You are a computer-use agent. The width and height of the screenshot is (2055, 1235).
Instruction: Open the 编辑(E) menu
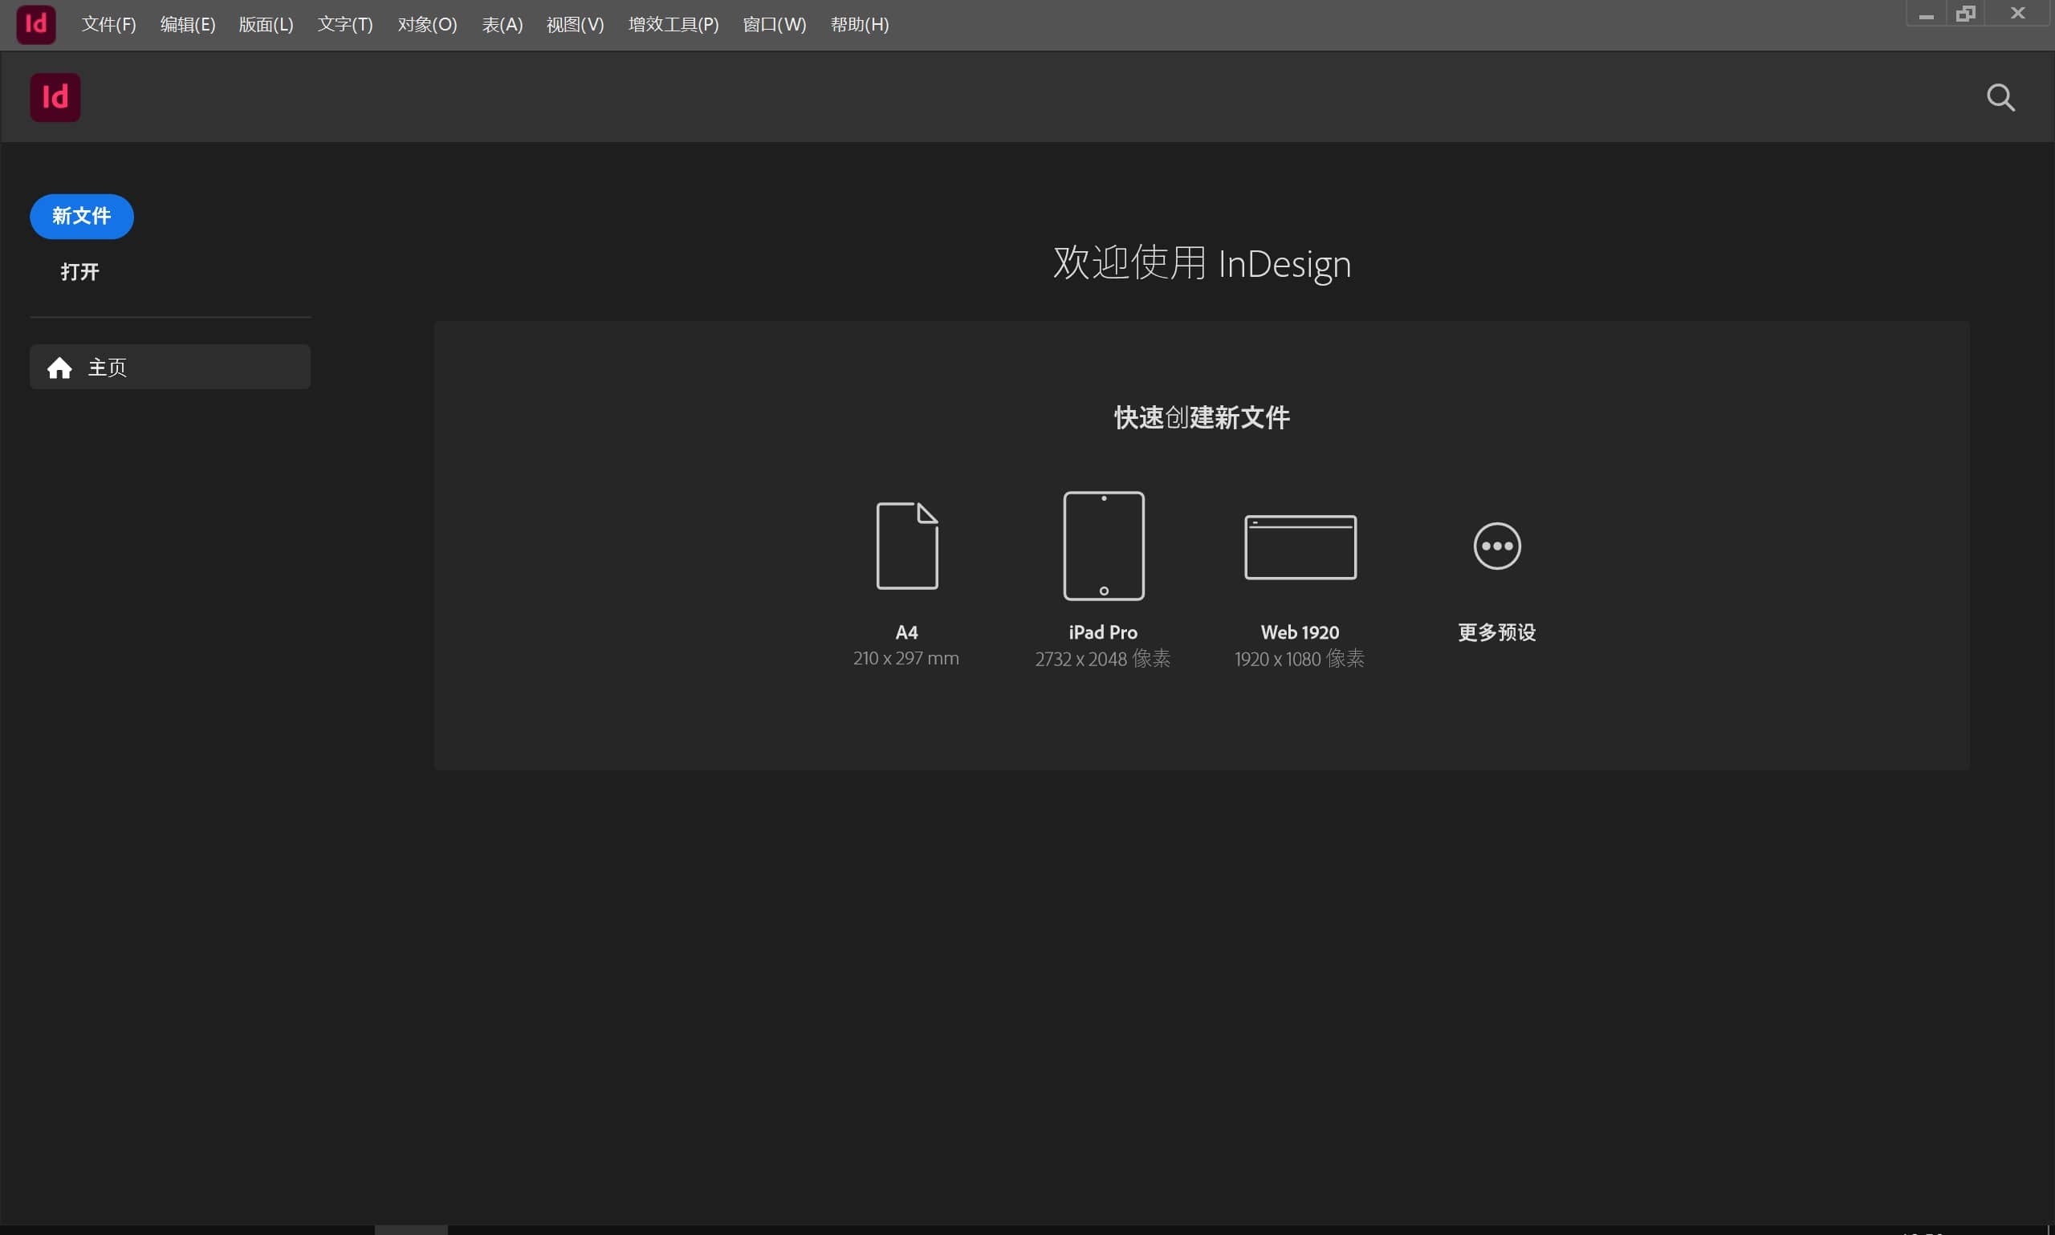(x=187, y=24)
